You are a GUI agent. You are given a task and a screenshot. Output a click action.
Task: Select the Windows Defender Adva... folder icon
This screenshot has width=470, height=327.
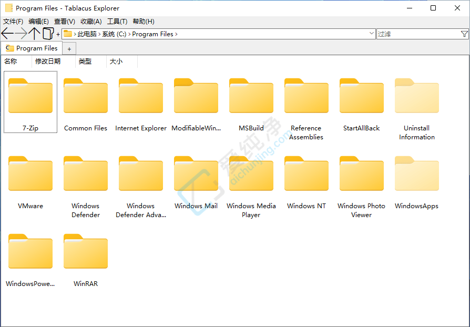click(x=141, y=173)
